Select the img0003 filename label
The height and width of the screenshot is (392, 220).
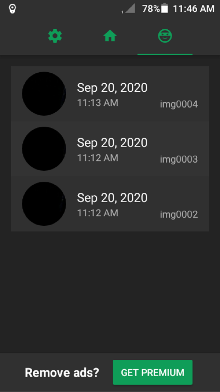coord(179,159)
